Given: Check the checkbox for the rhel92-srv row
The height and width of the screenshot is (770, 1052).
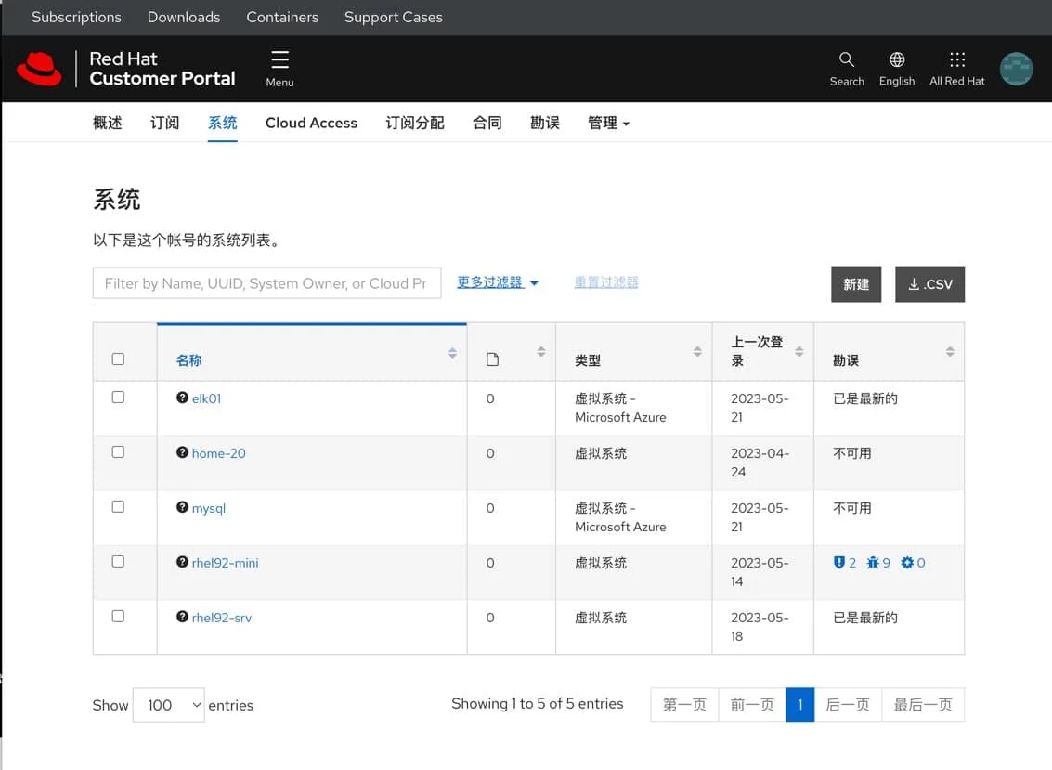Looking at the screenshot, I should click(x=118, y=615).
